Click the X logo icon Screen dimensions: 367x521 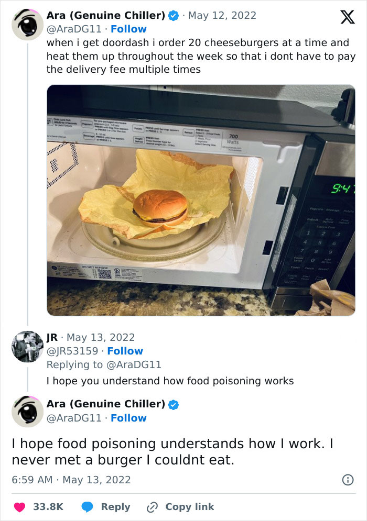tap(343, 17)
